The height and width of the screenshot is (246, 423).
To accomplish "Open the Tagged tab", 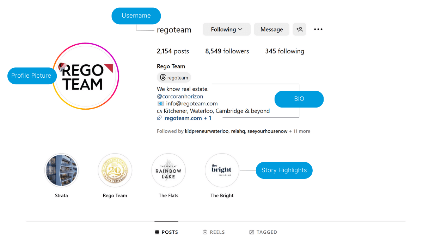I will (263, 232).
